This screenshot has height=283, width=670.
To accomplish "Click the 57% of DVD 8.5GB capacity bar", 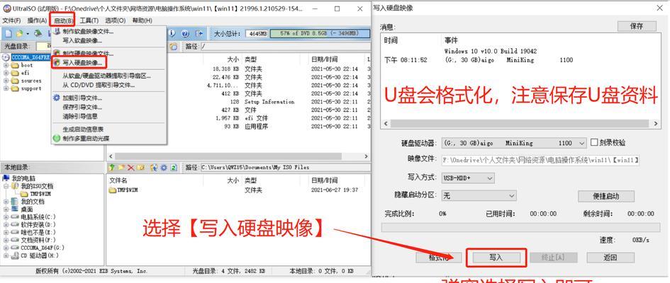I will [x=320, y=33].
